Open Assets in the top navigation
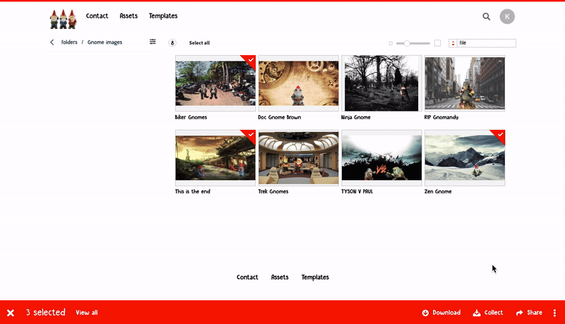This screenshot has height=324, width=565. [x=129, y=16]
